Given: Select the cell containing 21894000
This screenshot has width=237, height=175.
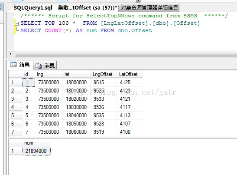Looking at the screenshot, I should (36, 151).
